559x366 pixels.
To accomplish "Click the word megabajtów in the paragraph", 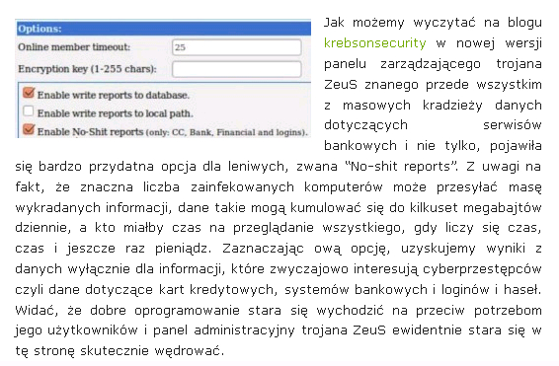I will click(503, 207).
